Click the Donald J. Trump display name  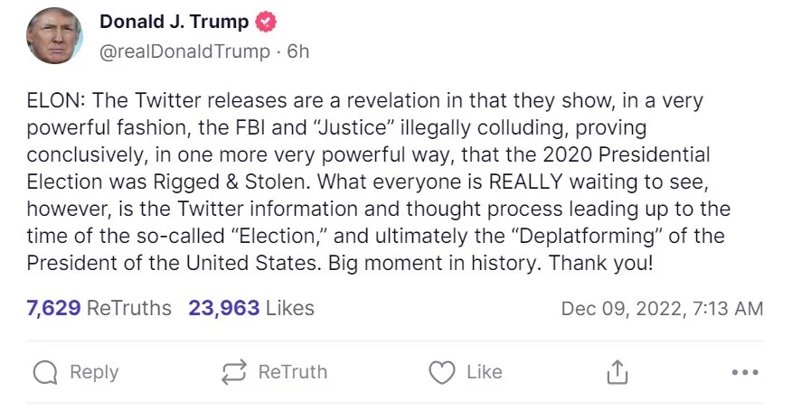[x=174, y=22]
